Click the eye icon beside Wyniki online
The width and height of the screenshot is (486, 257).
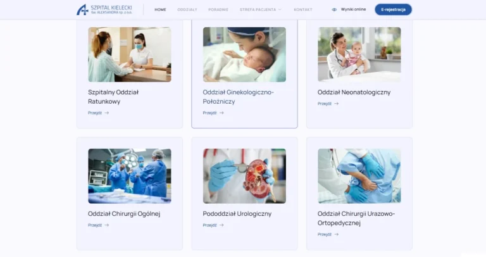point(334,9)
